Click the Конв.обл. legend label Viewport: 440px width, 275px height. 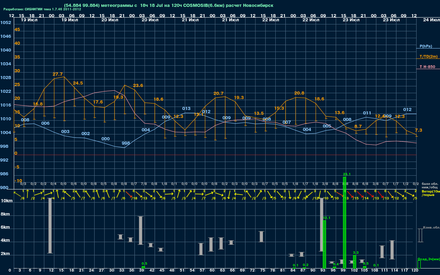pos(431,228)
